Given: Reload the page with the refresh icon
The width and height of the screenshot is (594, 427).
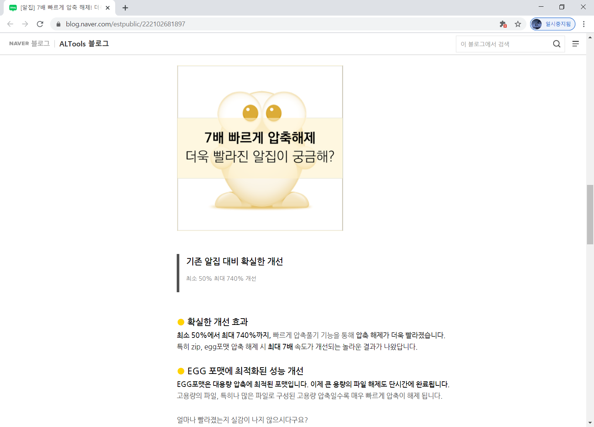Looking at the screenshot, I should pos(40,24).
